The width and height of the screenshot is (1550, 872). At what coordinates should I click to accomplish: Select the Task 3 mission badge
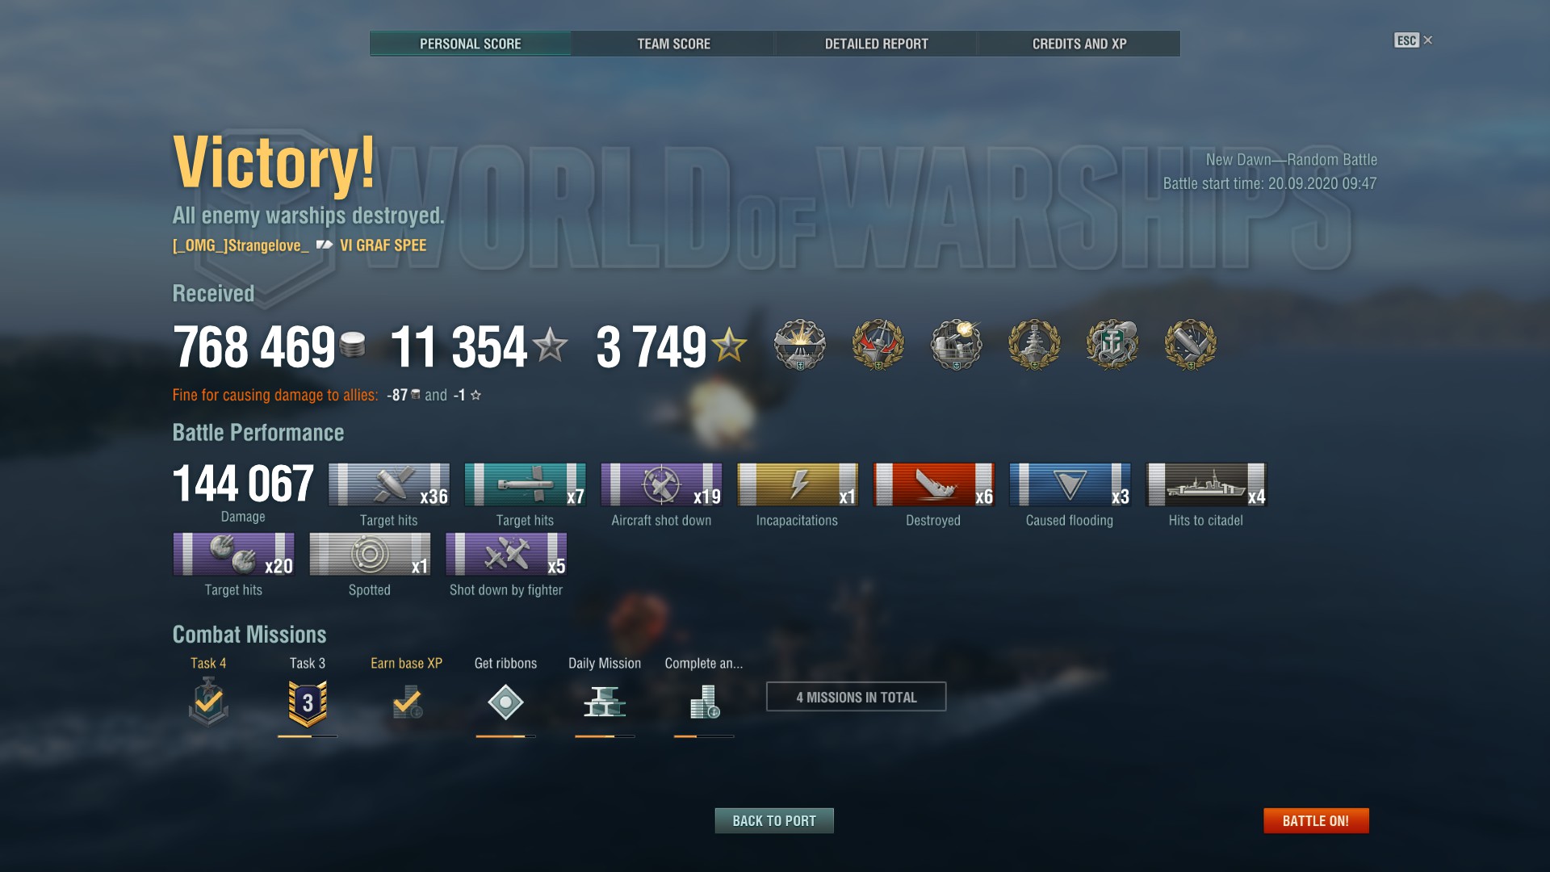pos(308,703)
